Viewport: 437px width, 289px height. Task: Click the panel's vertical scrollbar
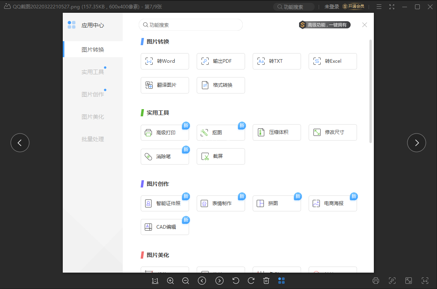click(x=371, y=91)
